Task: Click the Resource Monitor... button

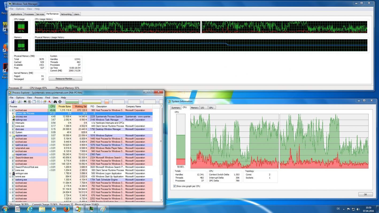Action: [x=65, y=79]
